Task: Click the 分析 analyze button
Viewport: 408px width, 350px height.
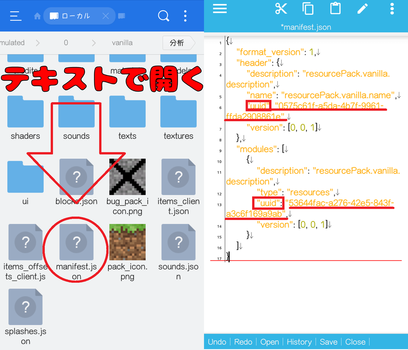Action: tap(178, 43)
